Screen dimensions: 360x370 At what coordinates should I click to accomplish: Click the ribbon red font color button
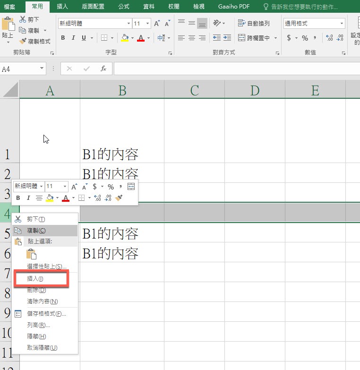(x=141, y=38)
